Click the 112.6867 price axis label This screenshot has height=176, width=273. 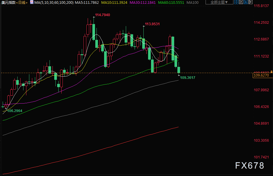click(x=261, y=39)
